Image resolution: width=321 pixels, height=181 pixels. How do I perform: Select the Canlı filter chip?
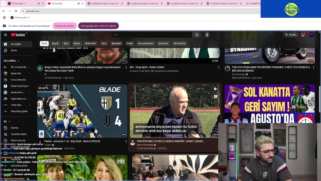click(66, 43)
